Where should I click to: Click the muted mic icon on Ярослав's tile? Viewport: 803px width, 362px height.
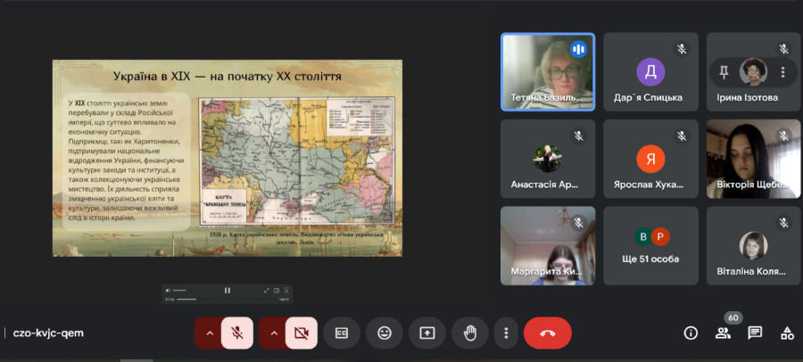point(682,136)
